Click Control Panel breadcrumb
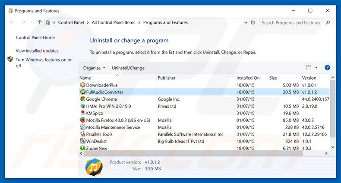Viewport: 341px width, 183px height. tap(71, 22)
